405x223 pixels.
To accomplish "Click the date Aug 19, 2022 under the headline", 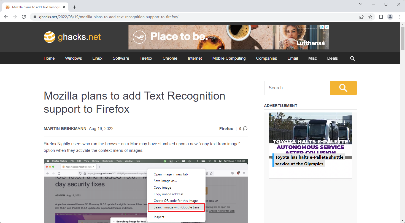I will (101, 129).
